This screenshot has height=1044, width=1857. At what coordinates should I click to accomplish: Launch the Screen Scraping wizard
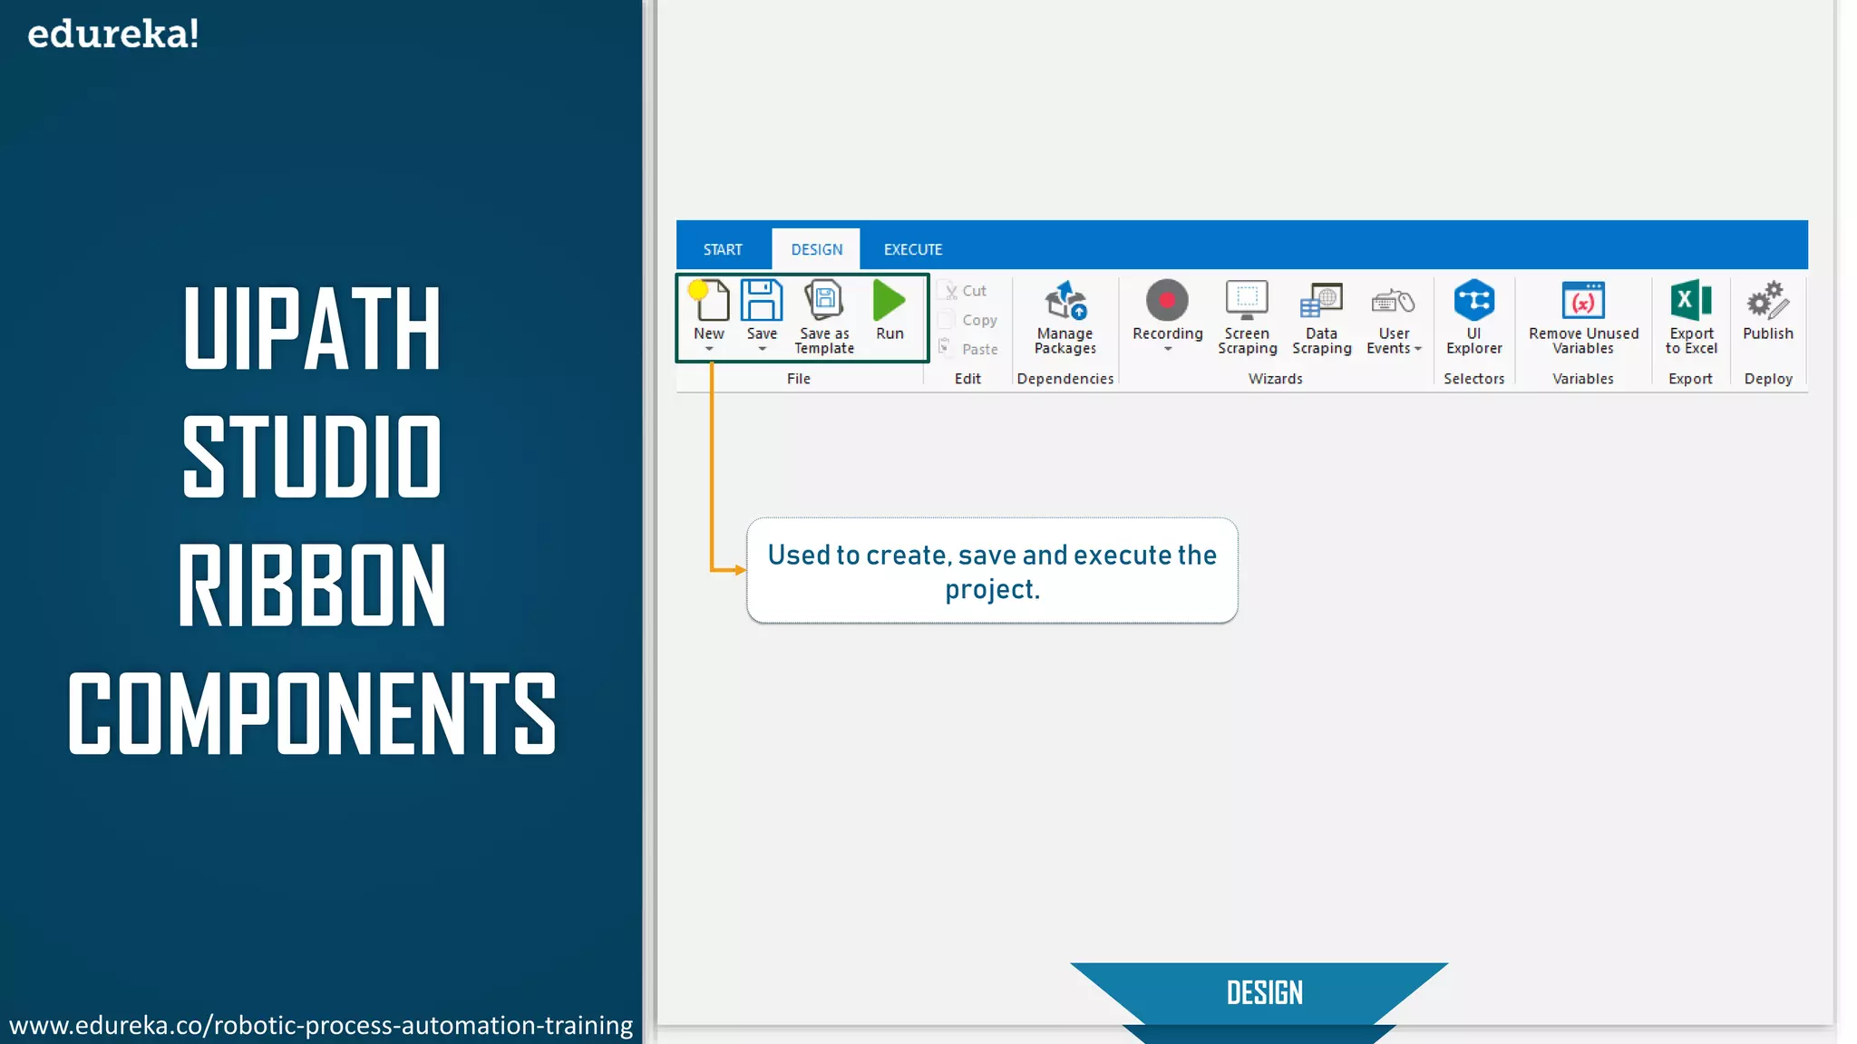pos(1247,300)
